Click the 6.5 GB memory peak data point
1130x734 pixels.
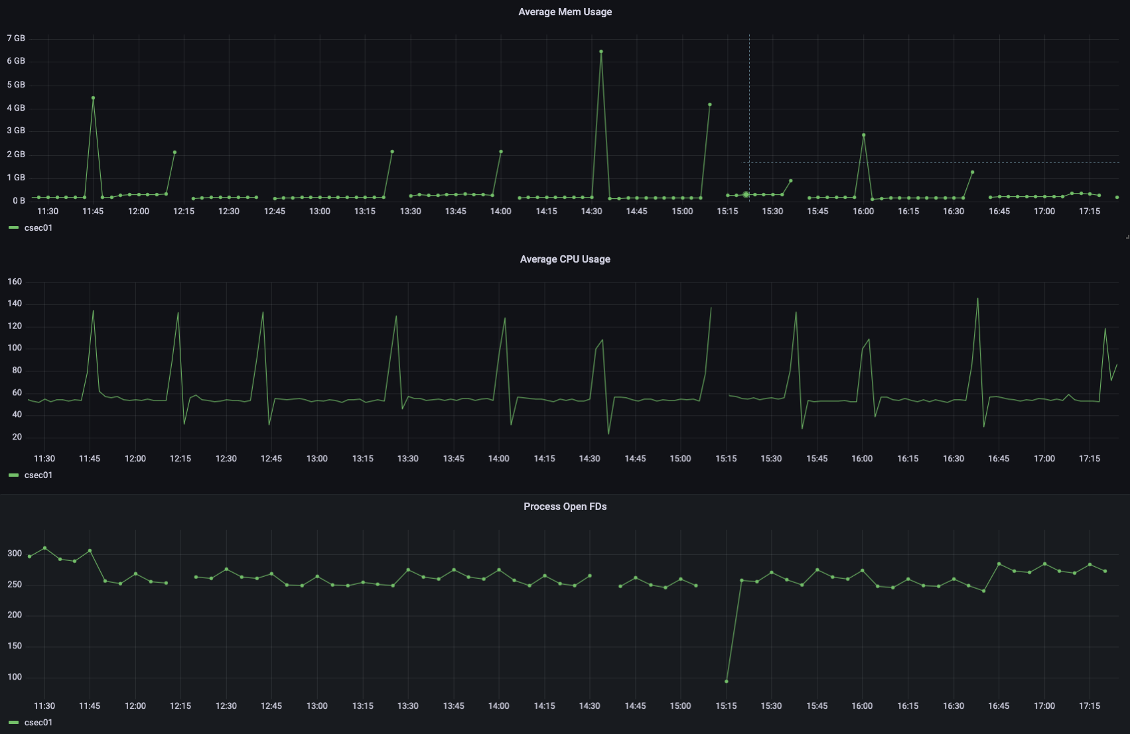(x=601, y=51)
